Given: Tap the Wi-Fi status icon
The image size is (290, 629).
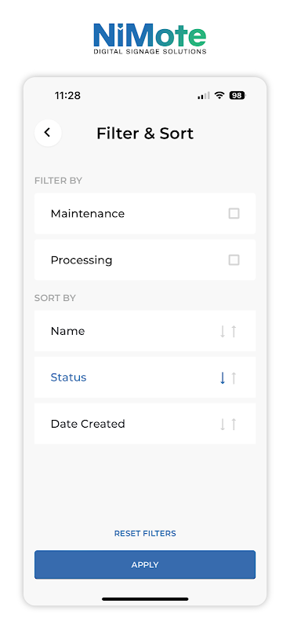Looking at the screenshot, I should 219,95.
